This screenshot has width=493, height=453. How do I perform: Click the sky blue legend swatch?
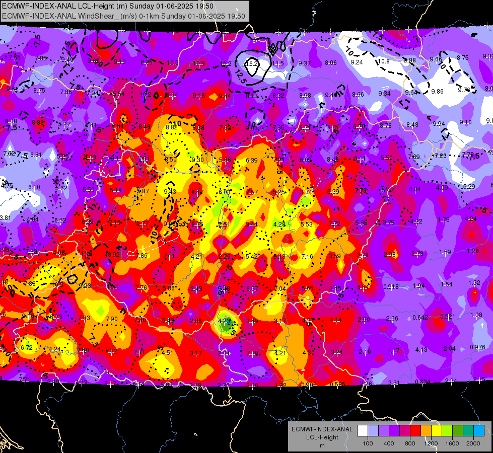click(479, 430)
